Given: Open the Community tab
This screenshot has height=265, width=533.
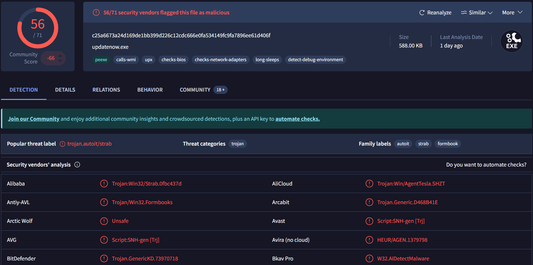Looking at the screenshot, I should (195, 90).
